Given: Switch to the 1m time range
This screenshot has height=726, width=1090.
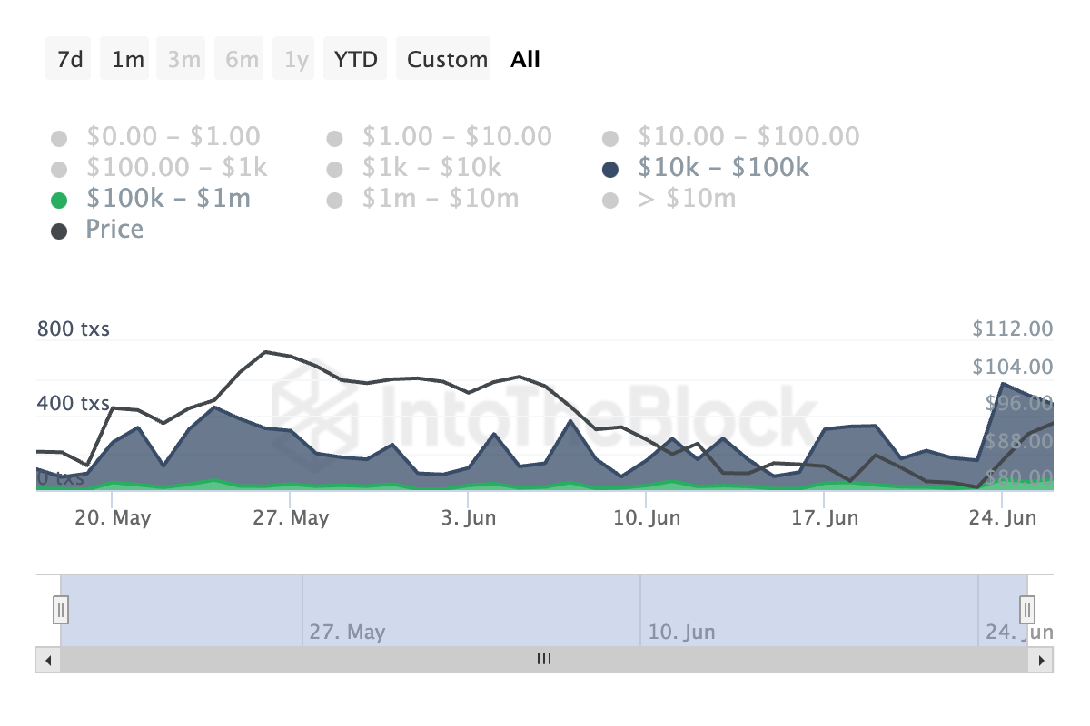Looking at the screenshot, I should point(128,60).
